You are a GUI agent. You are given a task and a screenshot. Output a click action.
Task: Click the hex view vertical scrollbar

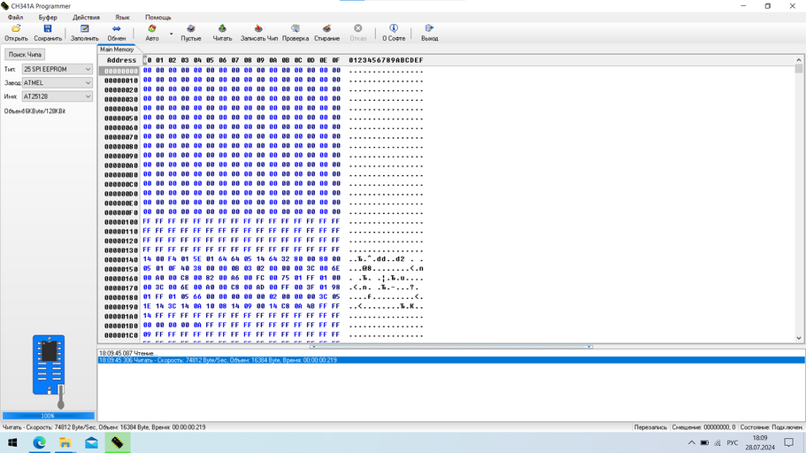point(799,199)
